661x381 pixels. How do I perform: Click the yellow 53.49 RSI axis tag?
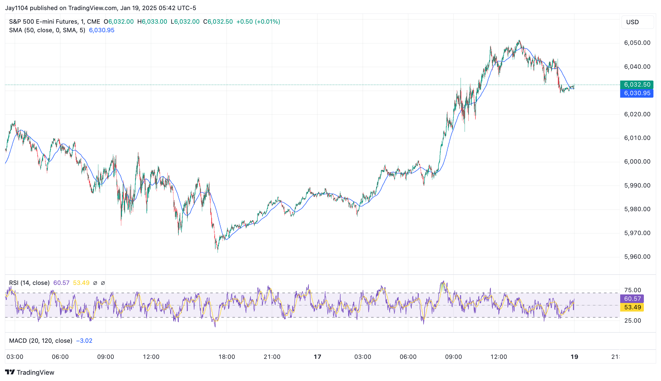click(632, 307)
